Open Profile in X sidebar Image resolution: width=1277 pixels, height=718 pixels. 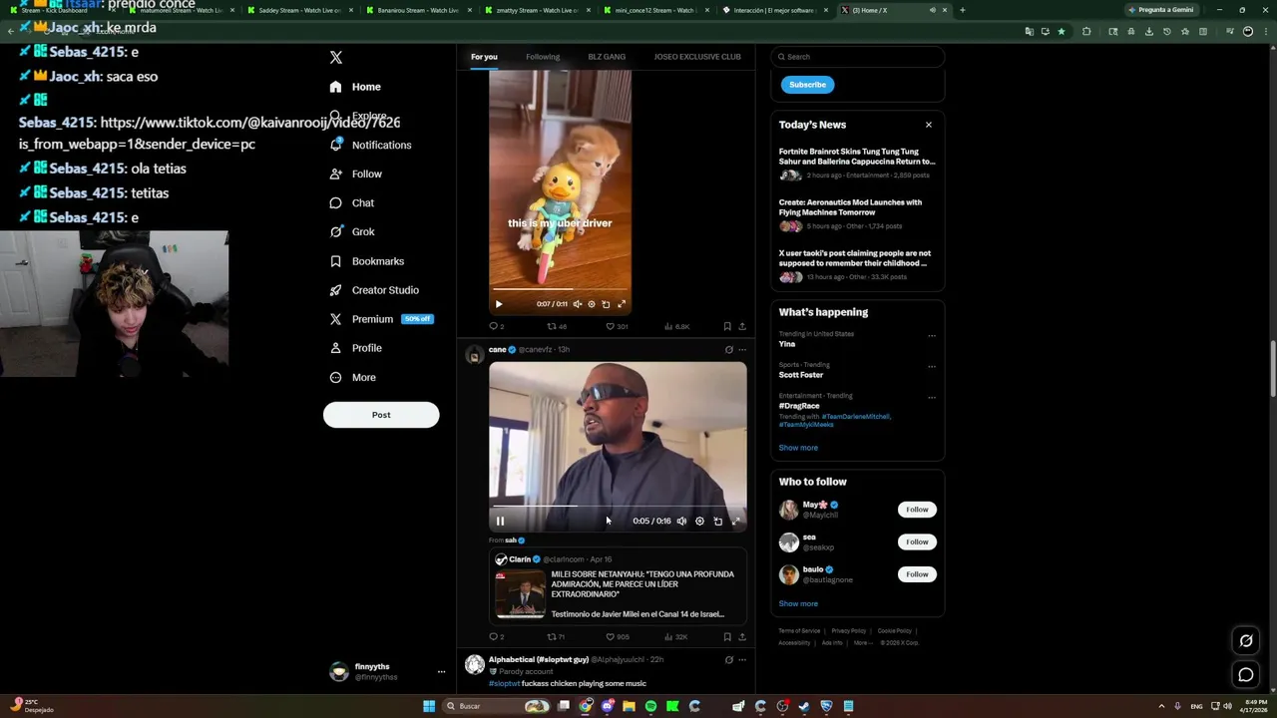point(356,348)
